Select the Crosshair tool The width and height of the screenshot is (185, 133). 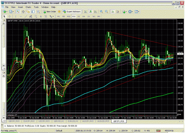point(10,16)
